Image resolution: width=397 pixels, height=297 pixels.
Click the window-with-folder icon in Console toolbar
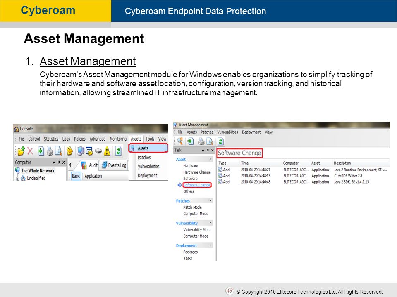[x=89, y=151]
